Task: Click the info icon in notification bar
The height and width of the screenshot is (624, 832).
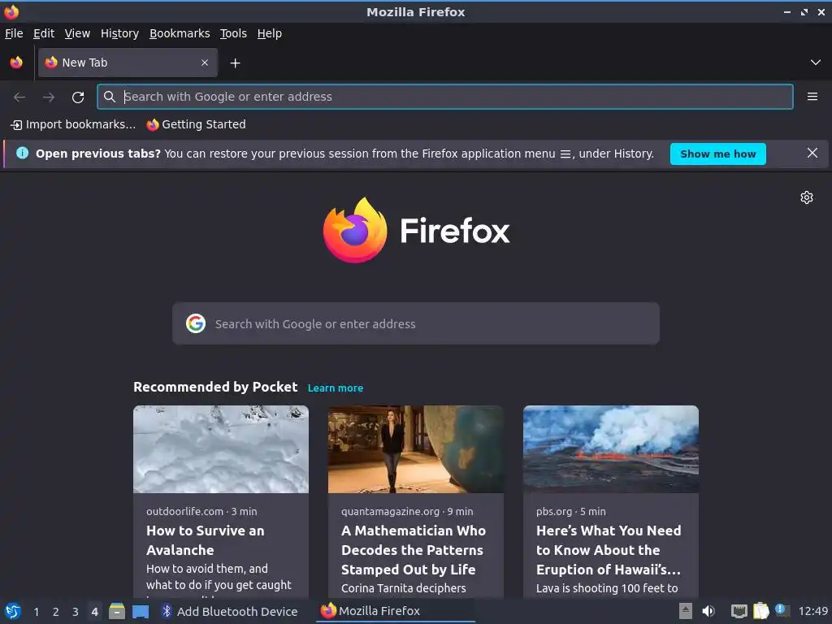Action: 22,154
